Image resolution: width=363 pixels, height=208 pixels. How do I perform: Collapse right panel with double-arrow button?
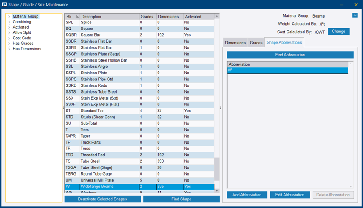354,15
